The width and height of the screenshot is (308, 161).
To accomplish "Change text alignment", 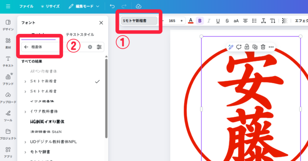I will pyautogui.click(x=245, y=21).
